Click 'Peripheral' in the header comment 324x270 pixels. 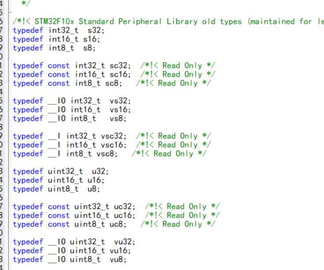click(140, 22)
